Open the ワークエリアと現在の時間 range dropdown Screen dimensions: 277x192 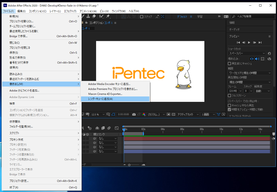(250, 73)
